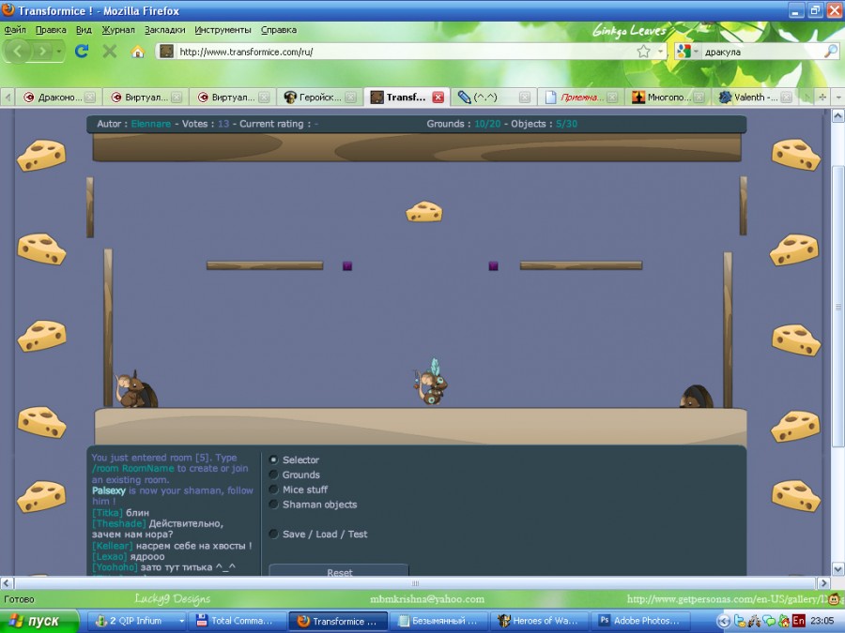This screenshot has height=633, width=845.
Task: Select the cheese in the middle of the map
Action: tap(424, 212)
